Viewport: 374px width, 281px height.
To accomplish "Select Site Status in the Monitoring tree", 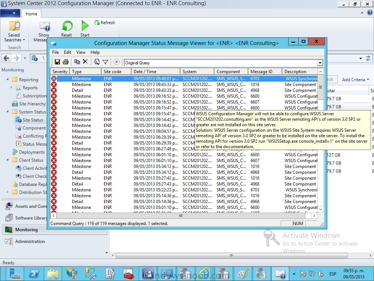I will [x=30, y=120].
